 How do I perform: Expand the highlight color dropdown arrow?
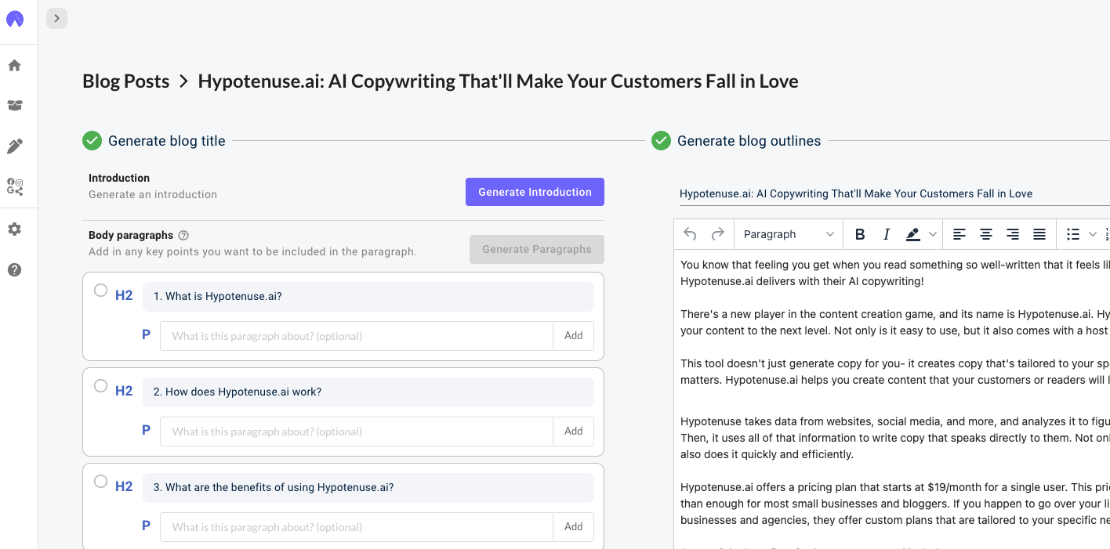(933, 234)
